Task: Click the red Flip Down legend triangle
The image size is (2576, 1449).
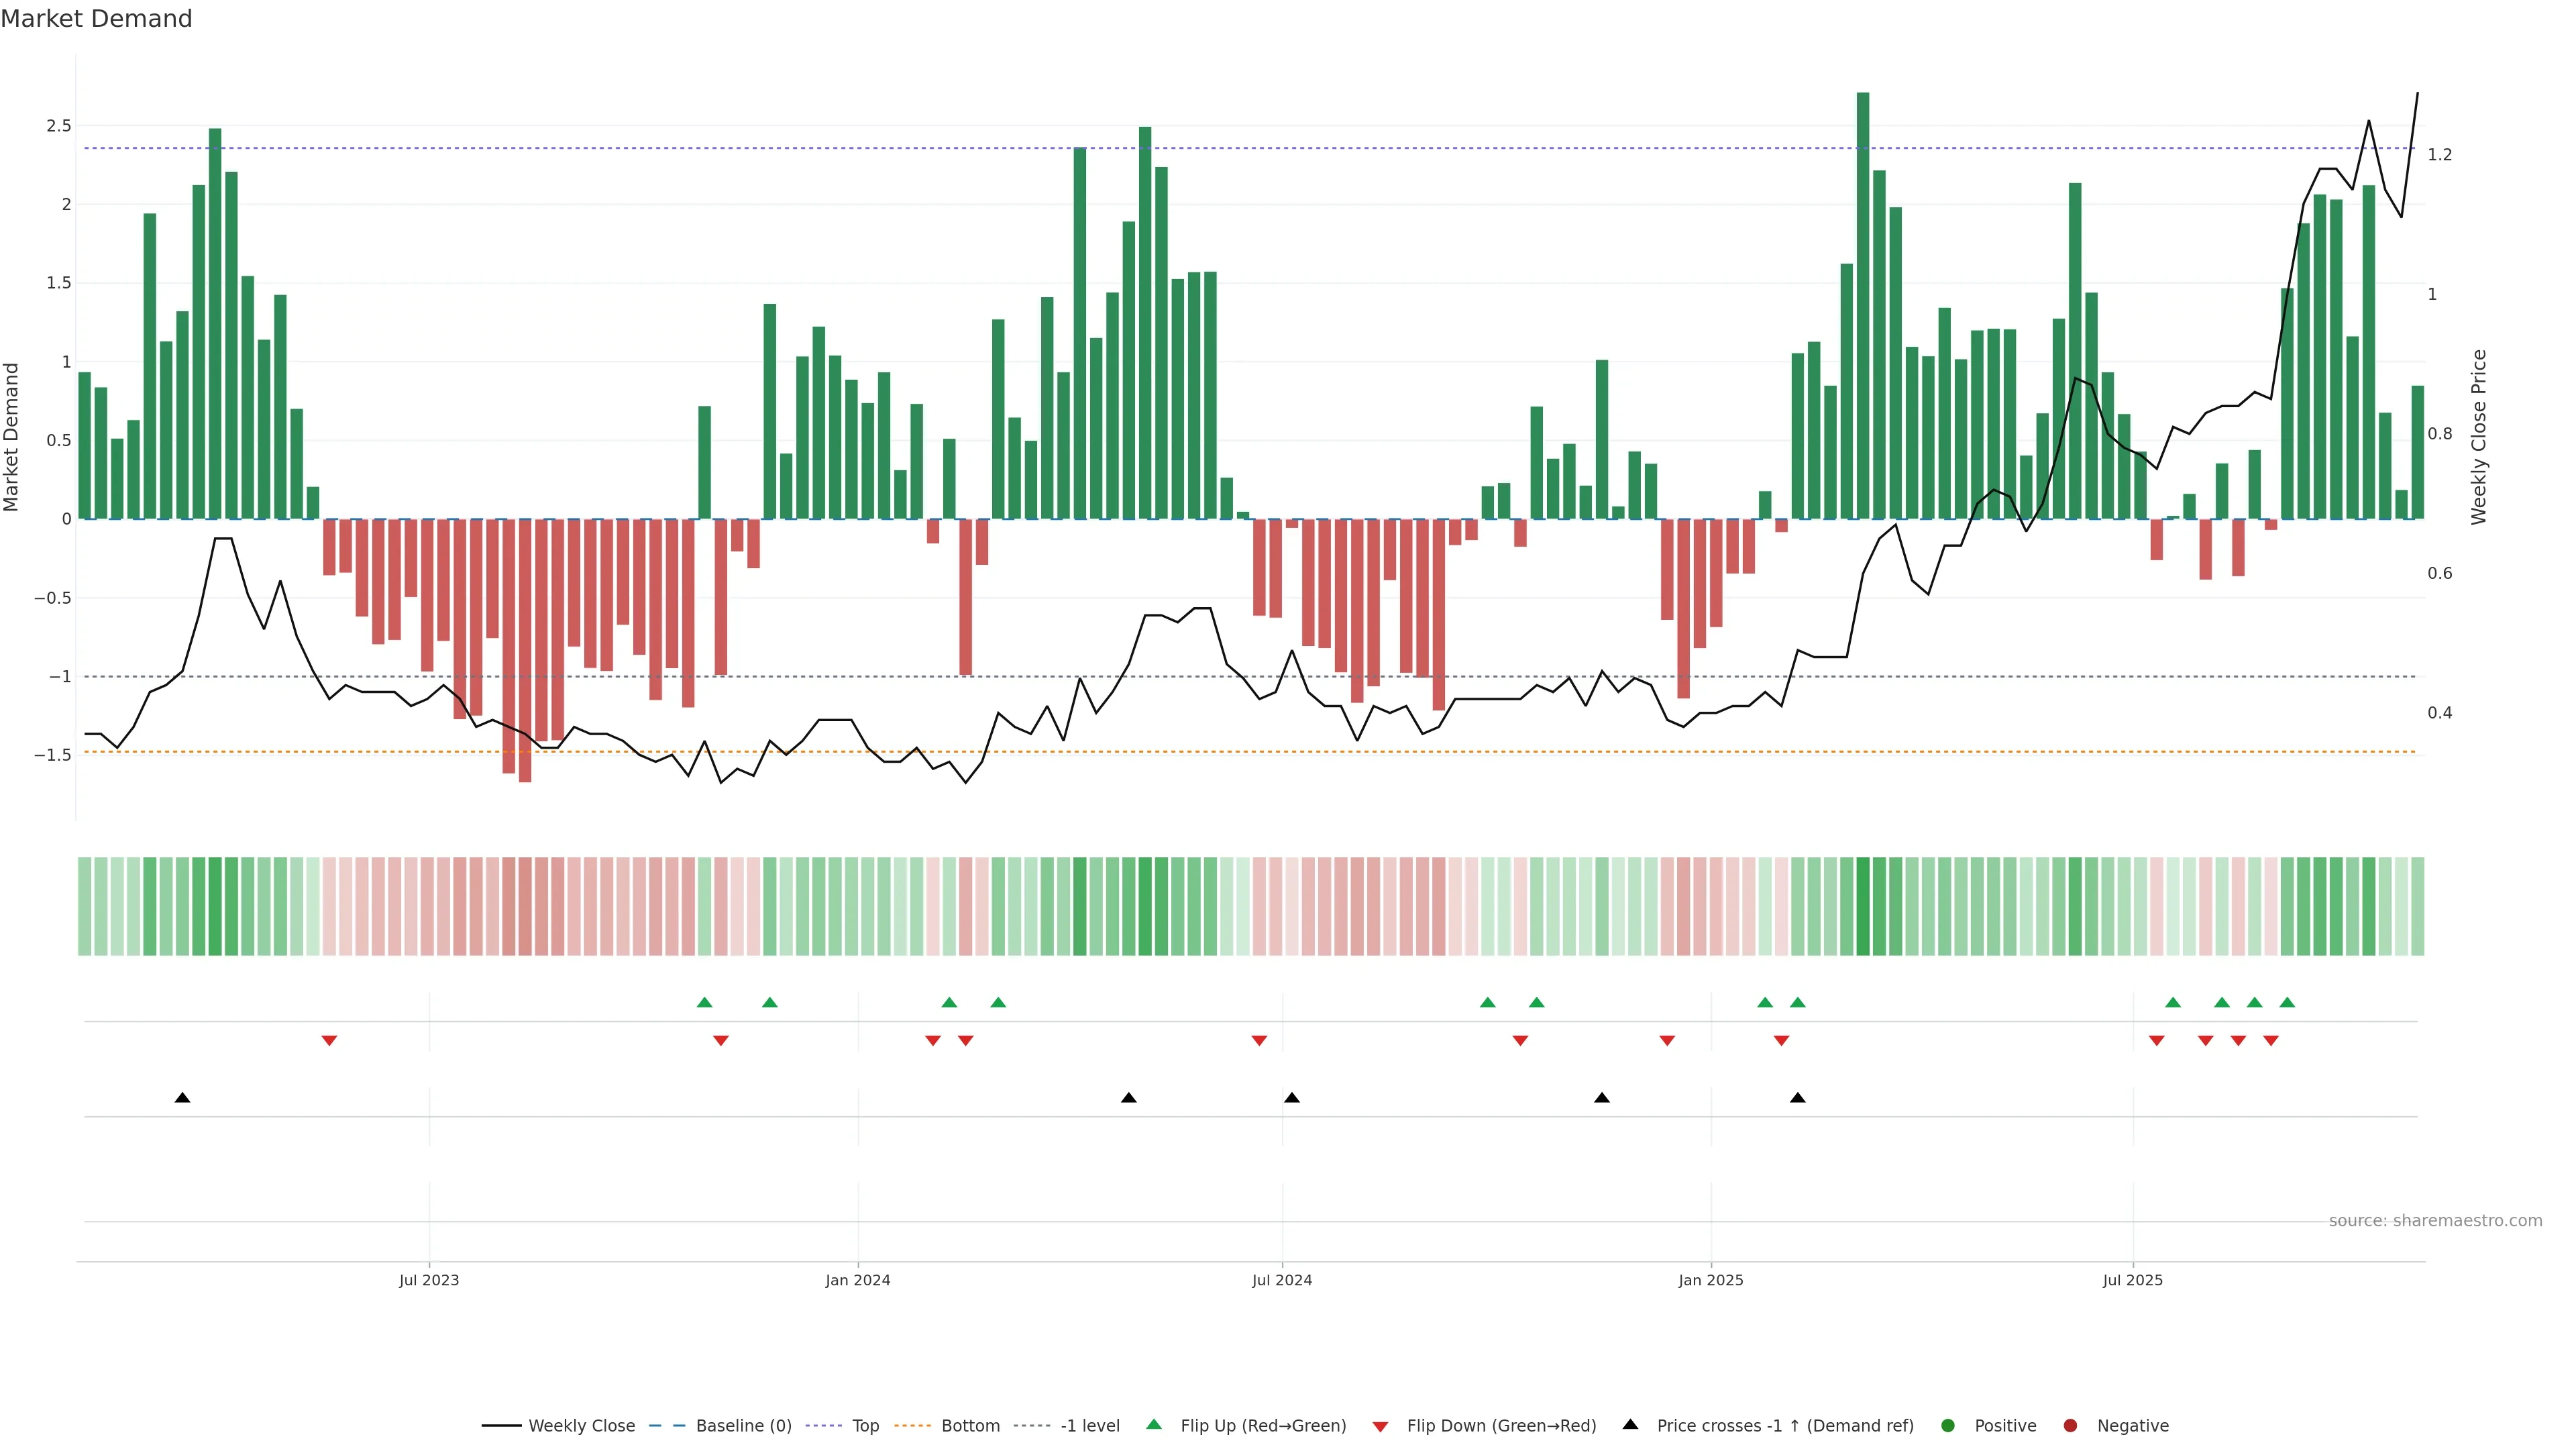Action: pos(1380,1426)
